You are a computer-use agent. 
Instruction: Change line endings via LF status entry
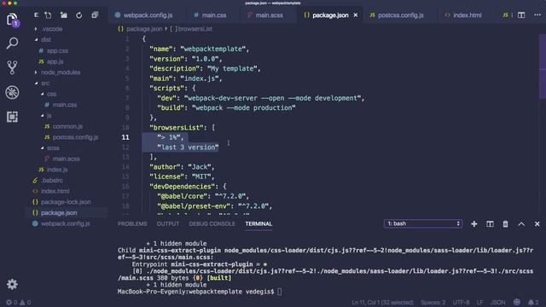click(479, 303)
